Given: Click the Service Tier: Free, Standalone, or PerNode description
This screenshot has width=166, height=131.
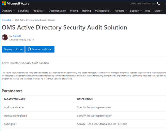Looking at the screenshot, I should [x=102, y=124].
